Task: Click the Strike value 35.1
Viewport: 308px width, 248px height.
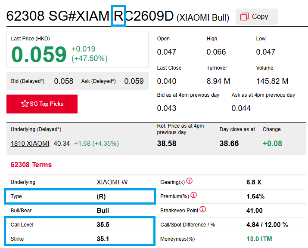Action: [103, 239]
